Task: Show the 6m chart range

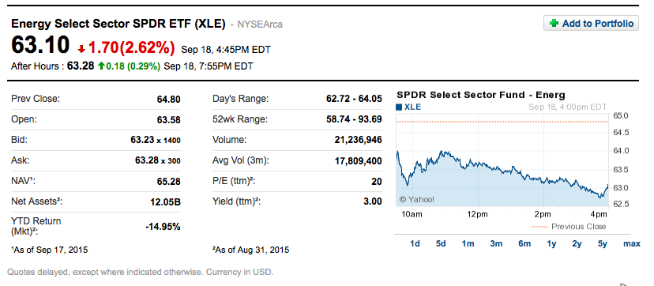Action: [524, 244]
